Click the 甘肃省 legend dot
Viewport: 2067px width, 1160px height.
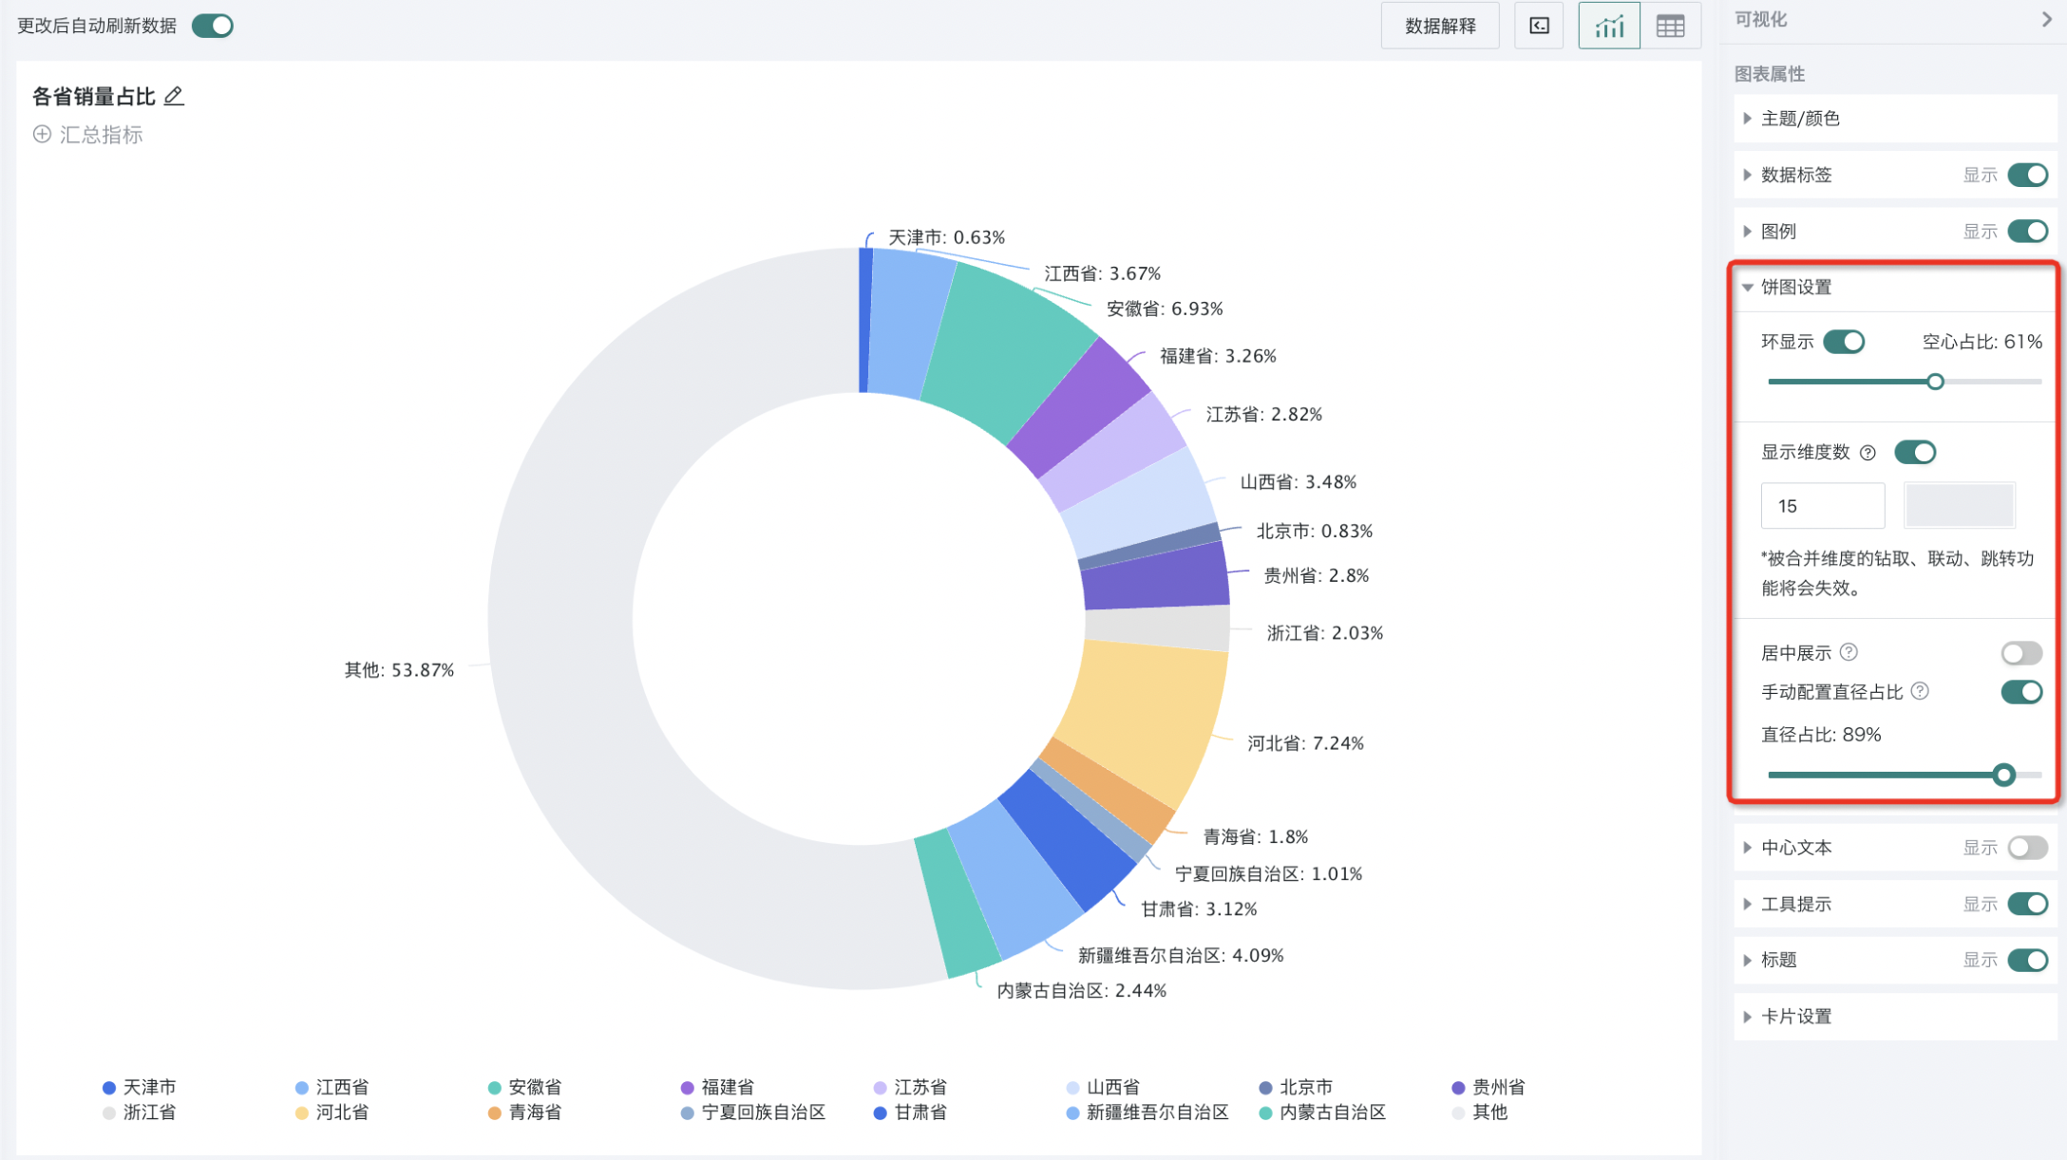pyautogui.click(x=881, y=1113)
